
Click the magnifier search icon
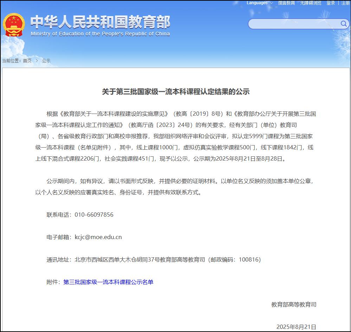coord(343,23)
